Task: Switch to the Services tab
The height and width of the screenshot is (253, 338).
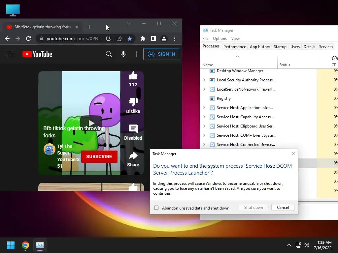Action: coord(326,47)
